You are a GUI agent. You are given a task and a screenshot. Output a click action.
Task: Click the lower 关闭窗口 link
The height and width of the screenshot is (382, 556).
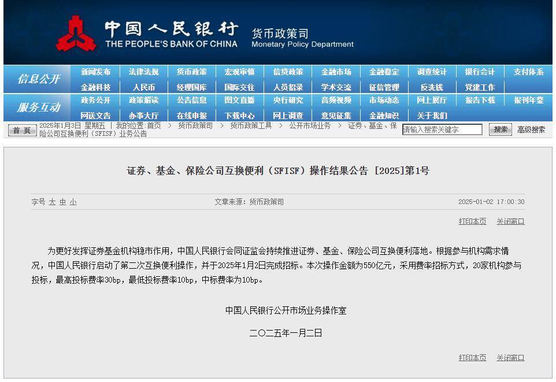tap(510, 358)
